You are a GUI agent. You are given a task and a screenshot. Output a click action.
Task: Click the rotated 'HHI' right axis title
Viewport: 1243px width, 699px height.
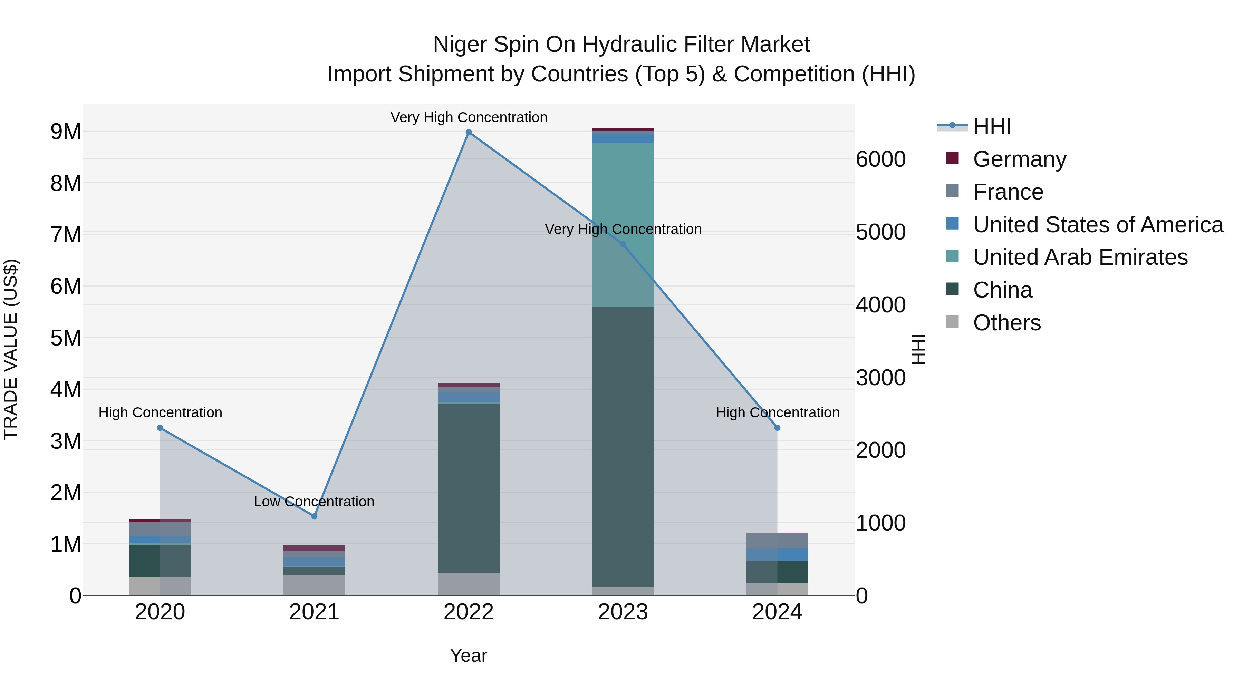918,349
